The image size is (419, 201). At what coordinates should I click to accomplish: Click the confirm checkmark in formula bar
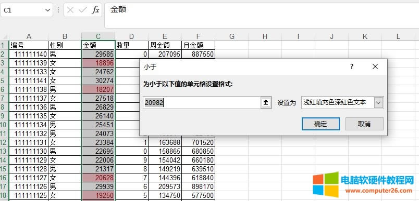coord(83,10)
